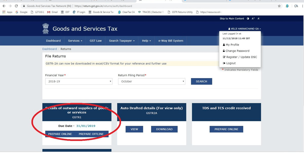Click the national emblem logo
The image size is (304, 153).
(x=46, y=29)
